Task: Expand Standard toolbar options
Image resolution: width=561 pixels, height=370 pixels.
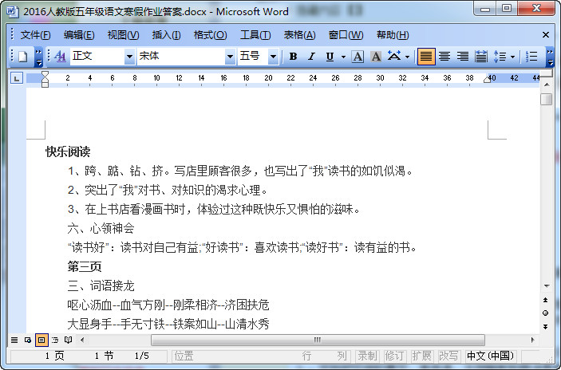Action: [x=38, y=57]
